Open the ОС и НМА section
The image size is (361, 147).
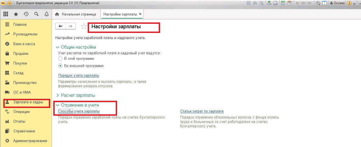coord(26,92)
